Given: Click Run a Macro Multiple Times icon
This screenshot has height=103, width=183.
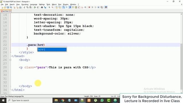Looking at the screenshot, I should (99, 7).
